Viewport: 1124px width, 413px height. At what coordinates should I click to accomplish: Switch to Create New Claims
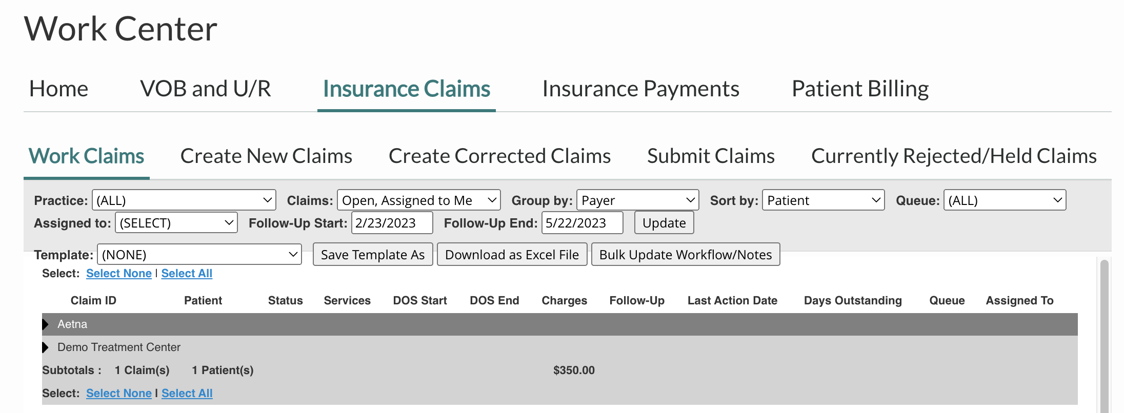tap(266, 155)
